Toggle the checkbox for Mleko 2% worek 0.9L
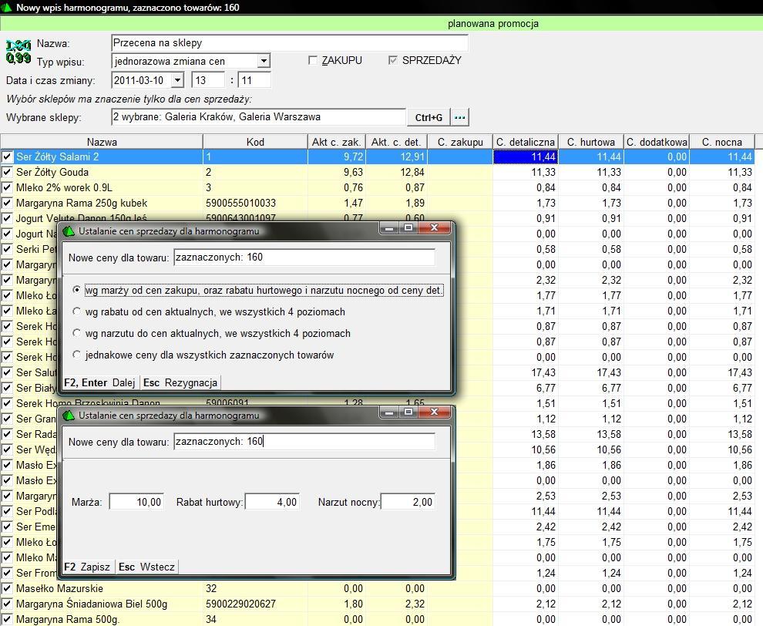This screenshot has height=626, width=763. (x=7, y=187)
